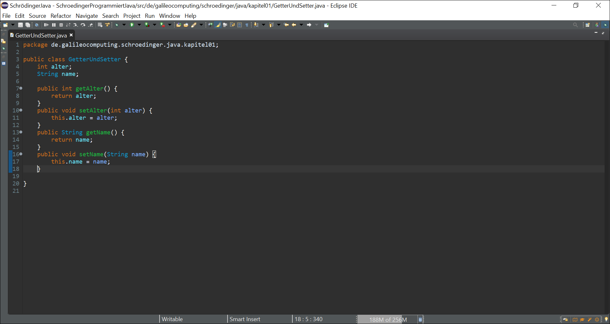This screenshot has height=324, width=610.
Task: Toggle Mark Occurrences highlighter
Action: (x=218, y=25)
